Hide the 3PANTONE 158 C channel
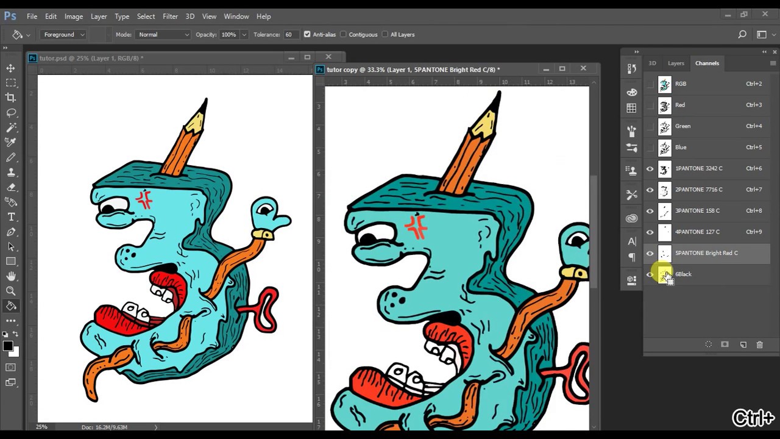The height and width of the screenshot is (439, 780). coord(650,211)
